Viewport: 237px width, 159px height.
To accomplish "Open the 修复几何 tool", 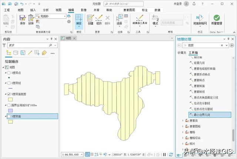I will [x=199, y=63].
